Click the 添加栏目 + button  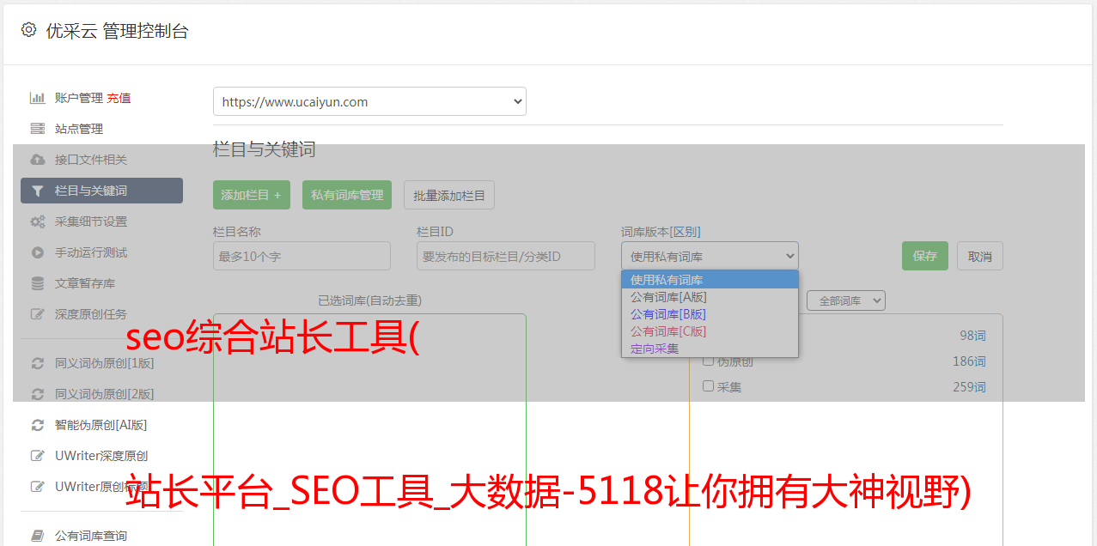pyautogui.click(x=252, y=195)
